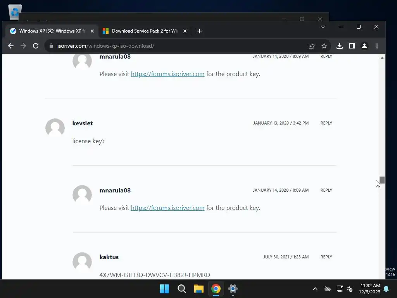Close the Download Service Pack 2 tab
Viewport: 397px width, 298px height.
pos(185,31)
